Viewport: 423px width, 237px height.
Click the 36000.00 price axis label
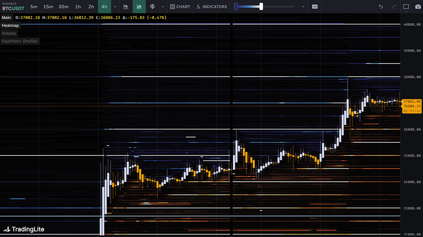click(x=412, y=129)
